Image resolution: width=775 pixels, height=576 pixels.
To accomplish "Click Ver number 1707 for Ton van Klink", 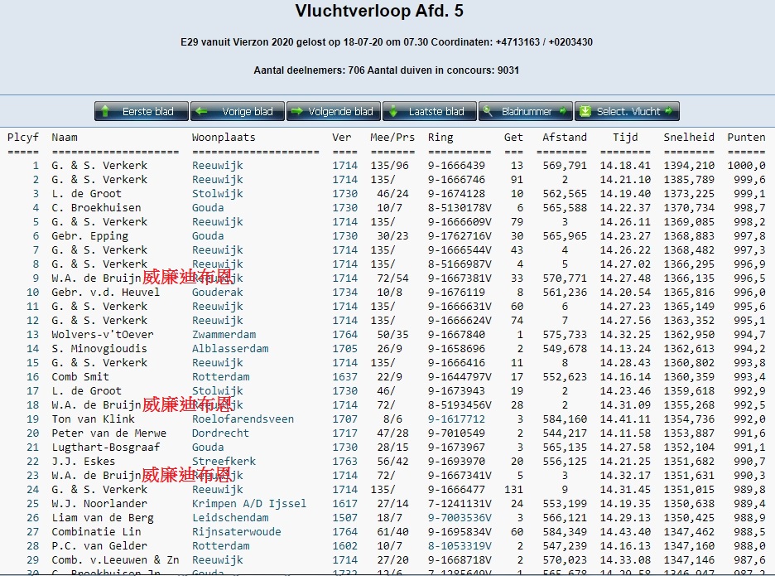I will click(345, 419).
